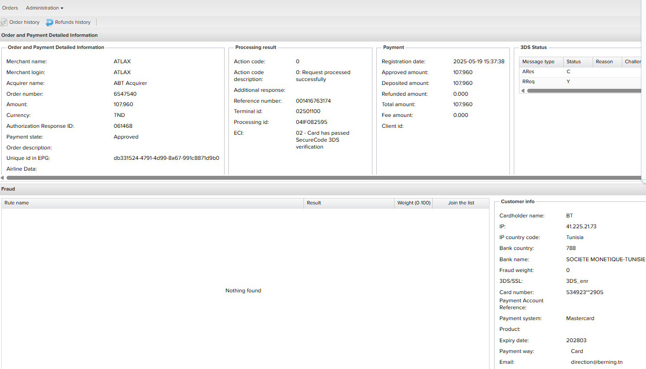Click the Result column header in Fraud
This screenshot has width=646, height=369.
(314, 203)
